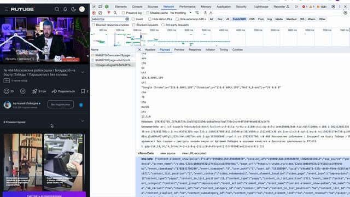Viewport: 350px width, 197px height.
Task: Open the RUTUBE user avatar
Action: pos(82,9)
